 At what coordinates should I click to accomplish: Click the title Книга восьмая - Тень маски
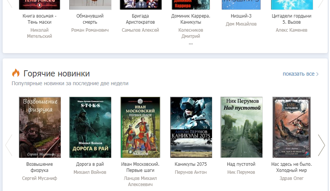click(x=40, y=19)
